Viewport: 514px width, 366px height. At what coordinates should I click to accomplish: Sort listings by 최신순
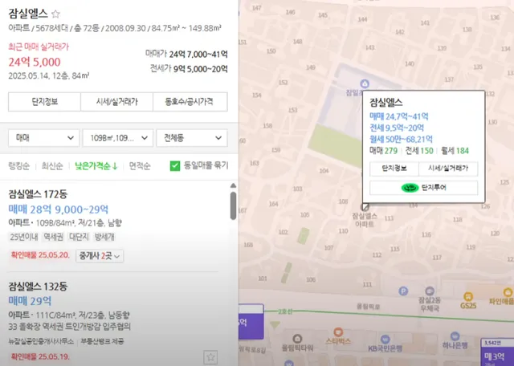(x=51, y=166)
